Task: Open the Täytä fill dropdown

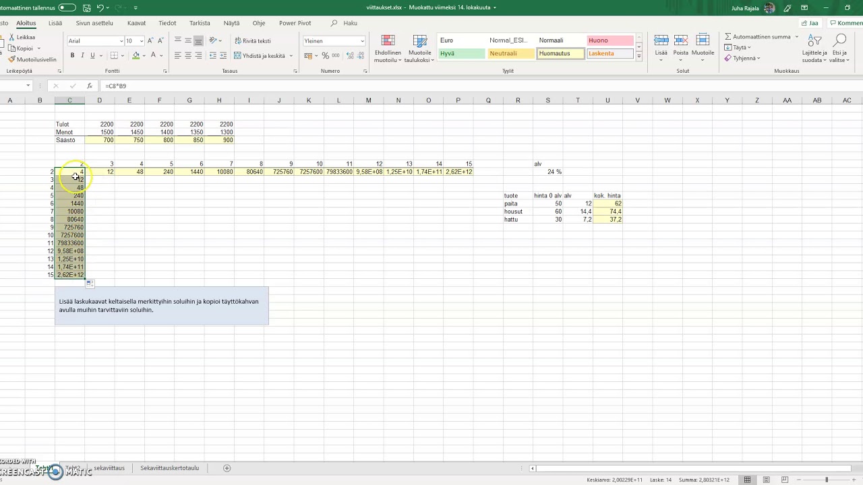Action: pos(739,48)
